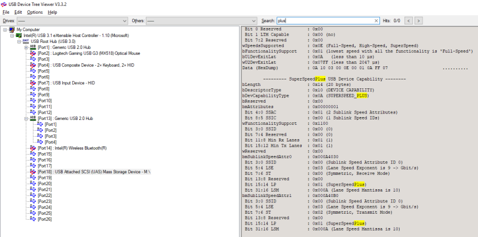Click the Port10 USB icon
Screen dimensions: 478x237
33,100
